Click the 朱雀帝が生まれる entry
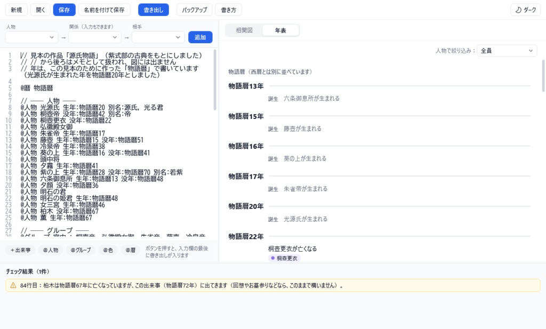This screenshot has width=546, height=329. pyautogui.click(x=306, y=189)
